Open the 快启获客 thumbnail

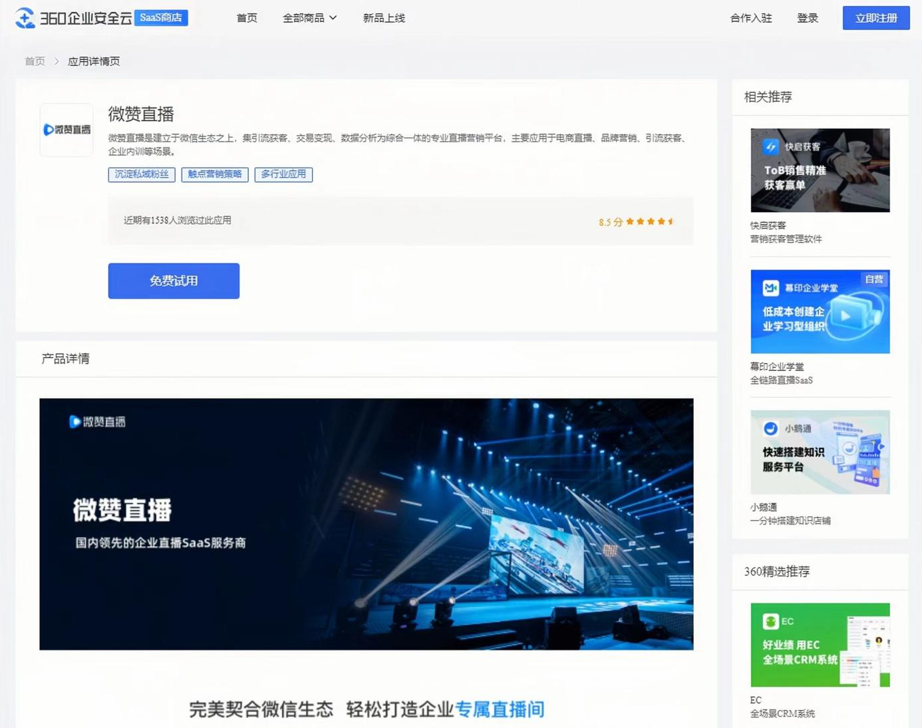[820, 170]
